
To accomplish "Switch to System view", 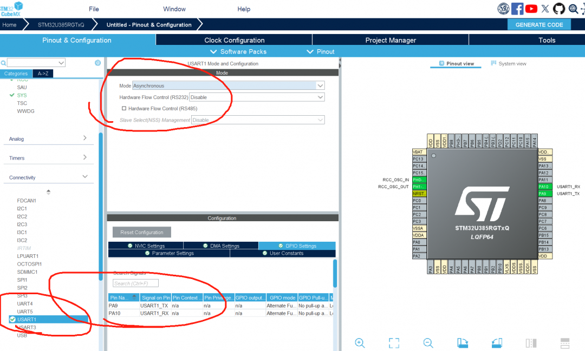I will [509, 64].
